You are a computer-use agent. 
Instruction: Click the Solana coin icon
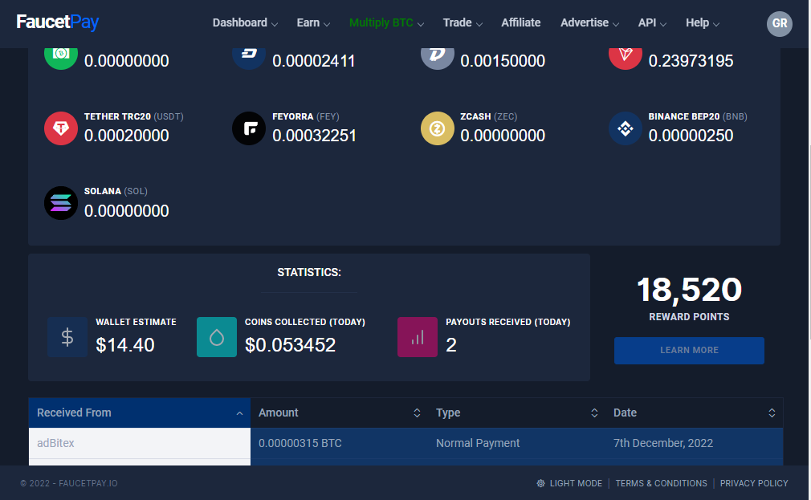coord(61,203)
